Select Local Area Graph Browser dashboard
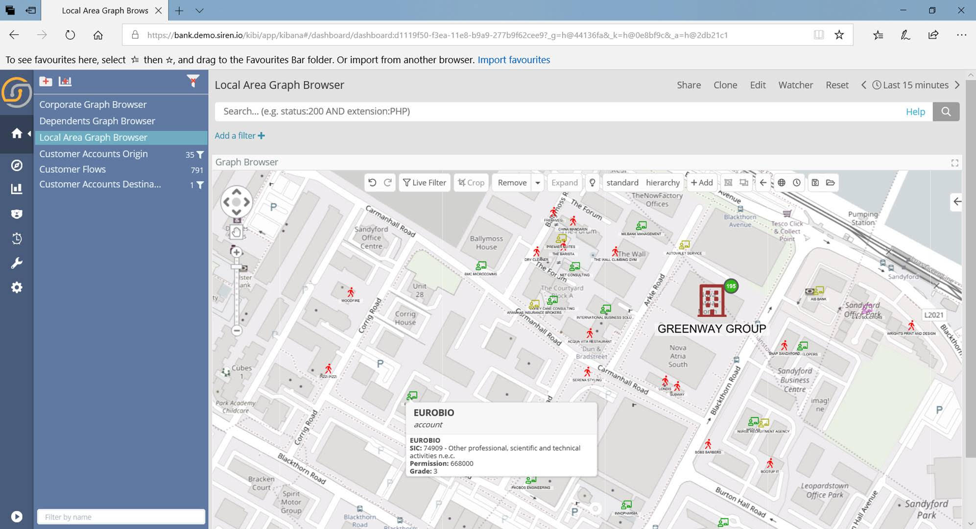This screenshot has height=529, width=976. (121, 138)
